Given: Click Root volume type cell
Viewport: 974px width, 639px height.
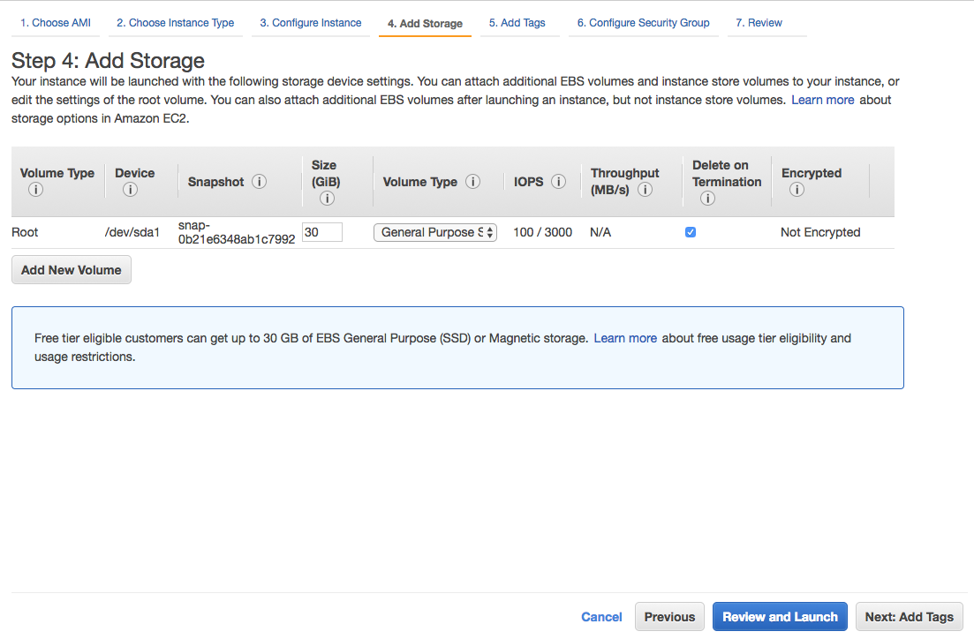Looking at the screenshot, I should (25, 232).
